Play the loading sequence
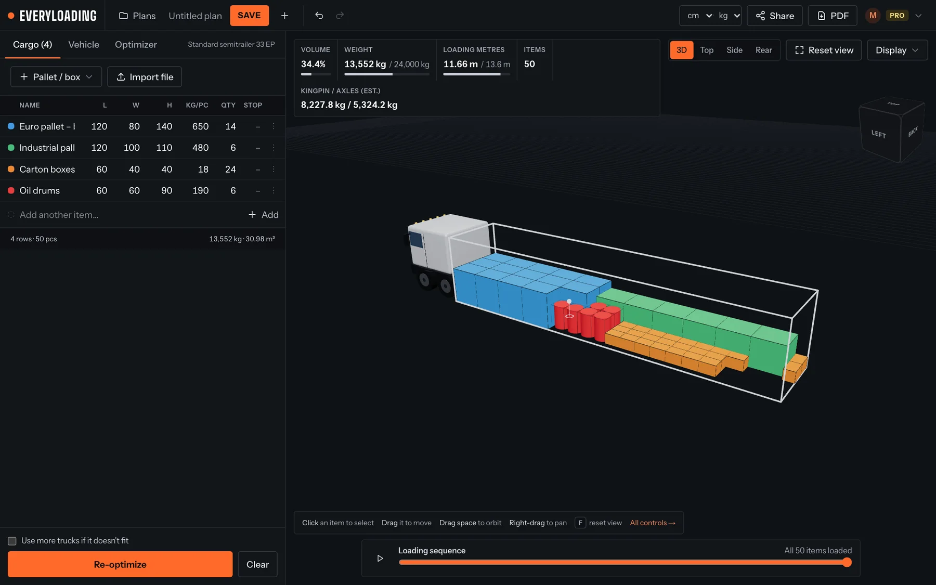The width and height of the screenshot is (936, 585). click(x=380, y=558)
